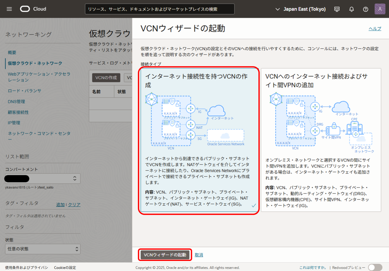Click the DRG icon in the right diagram
Image resolution: width=389 pixels, height=271 pixels.
(315, 131)
